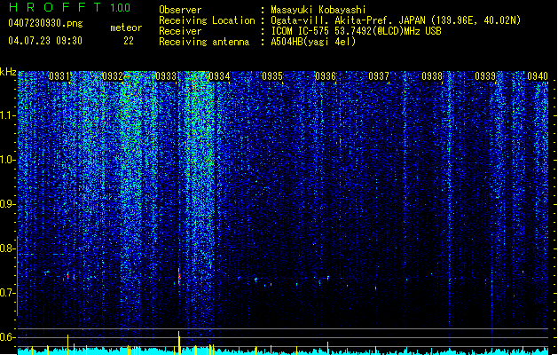Click the red meteor echo near 0933

[x=179, y=274]
